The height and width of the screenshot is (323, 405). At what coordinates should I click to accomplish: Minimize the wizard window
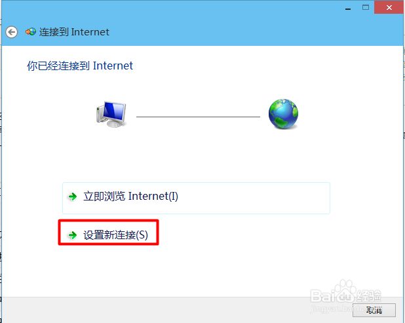click(x=348, y=8)
